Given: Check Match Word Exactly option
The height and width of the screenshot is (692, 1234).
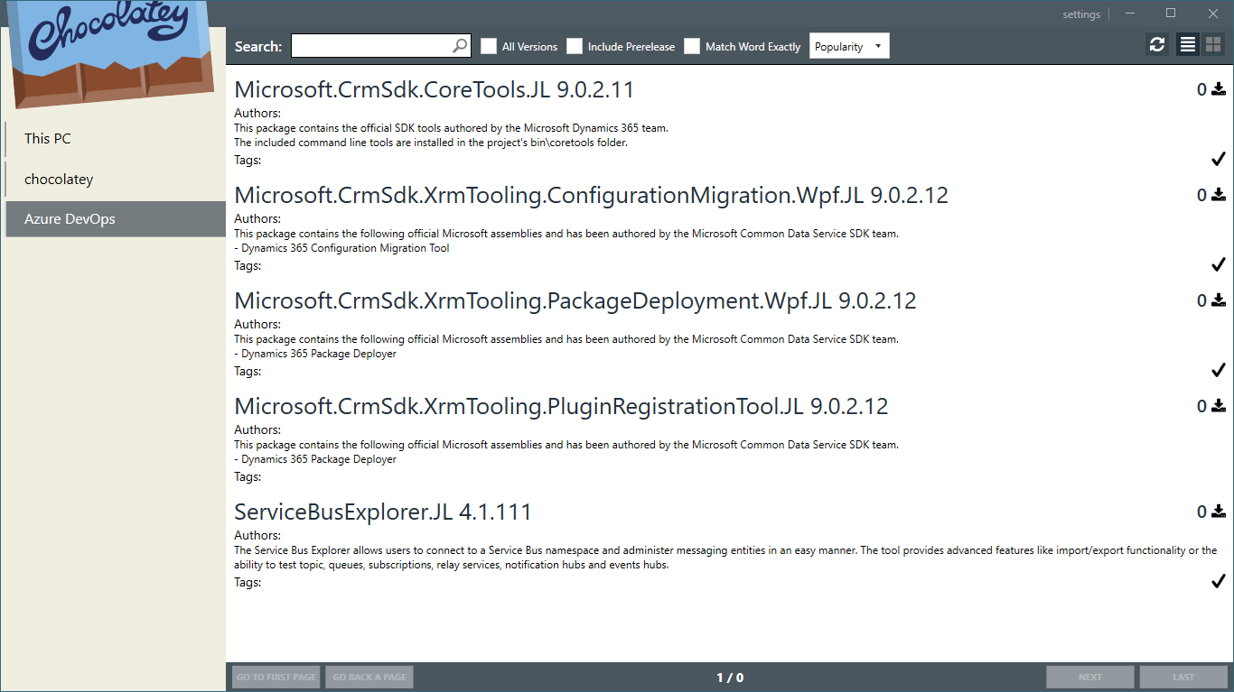Looking at the screenshot, I should click(692, 46).
